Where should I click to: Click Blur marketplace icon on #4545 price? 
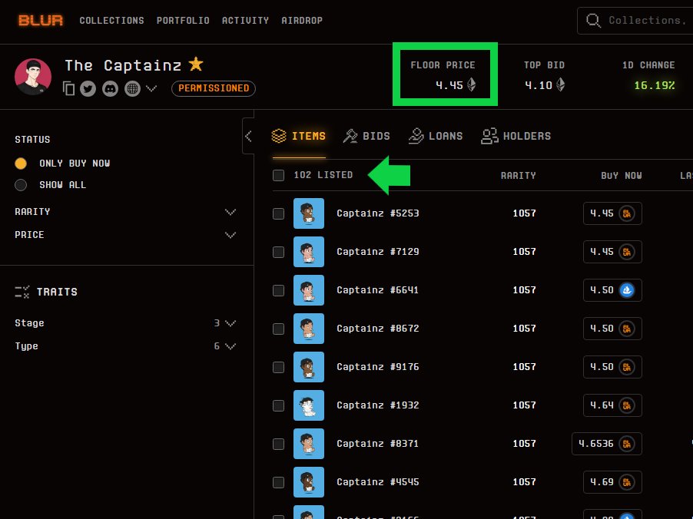(x=627, y=482)
